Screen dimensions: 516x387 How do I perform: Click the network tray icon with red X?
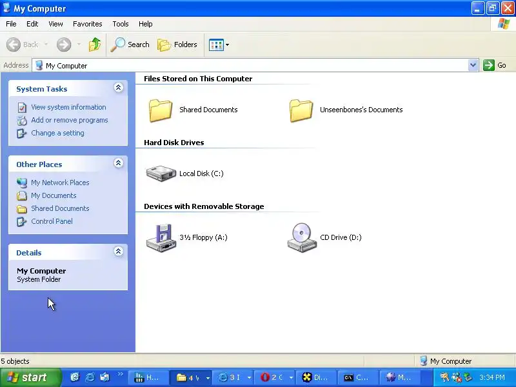(457, 377)
